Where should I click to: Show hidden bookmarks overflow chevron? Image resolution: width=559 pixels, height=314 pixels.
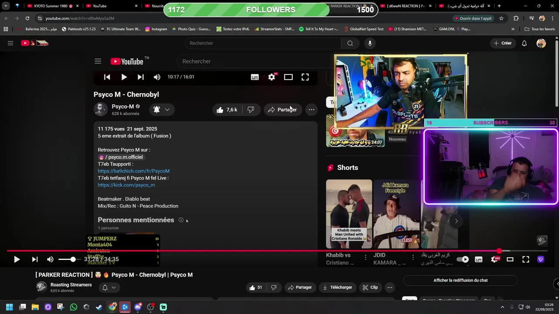point(513,29)
